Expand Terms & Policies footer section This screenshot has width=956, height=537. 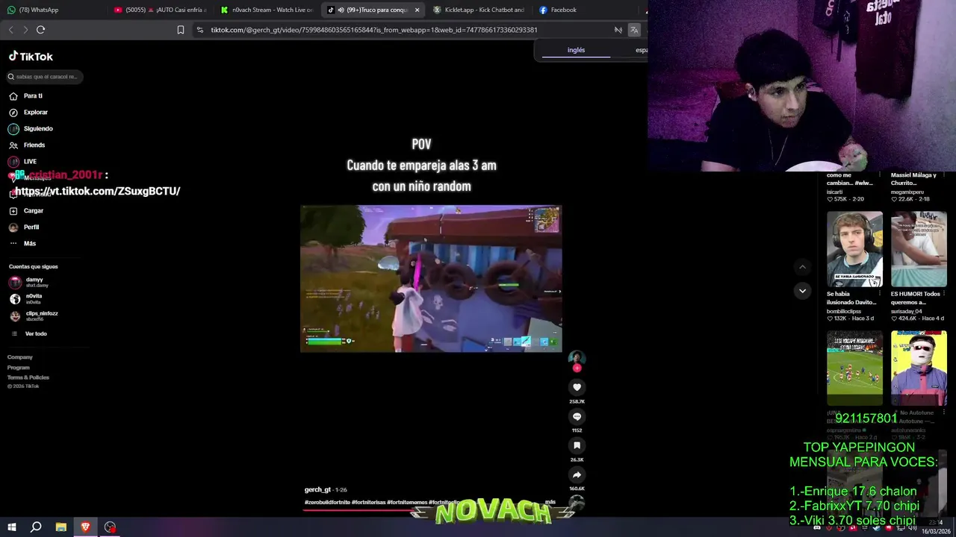point(28,377)
